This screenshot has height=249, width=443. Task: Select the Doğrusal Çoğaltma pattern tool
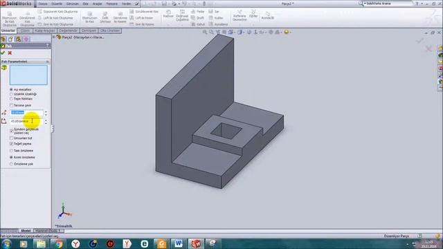(182, 15)
